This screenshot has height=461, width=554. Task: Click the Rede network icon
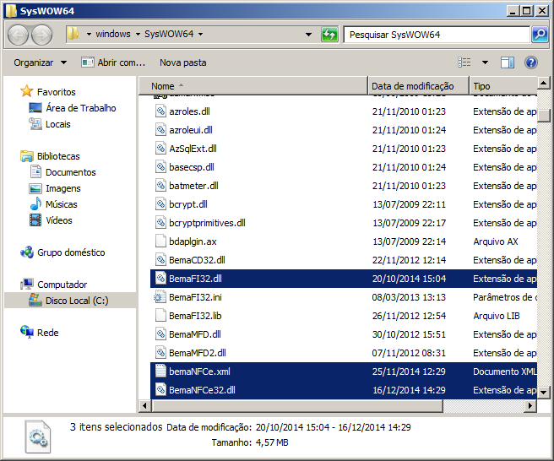27,332
